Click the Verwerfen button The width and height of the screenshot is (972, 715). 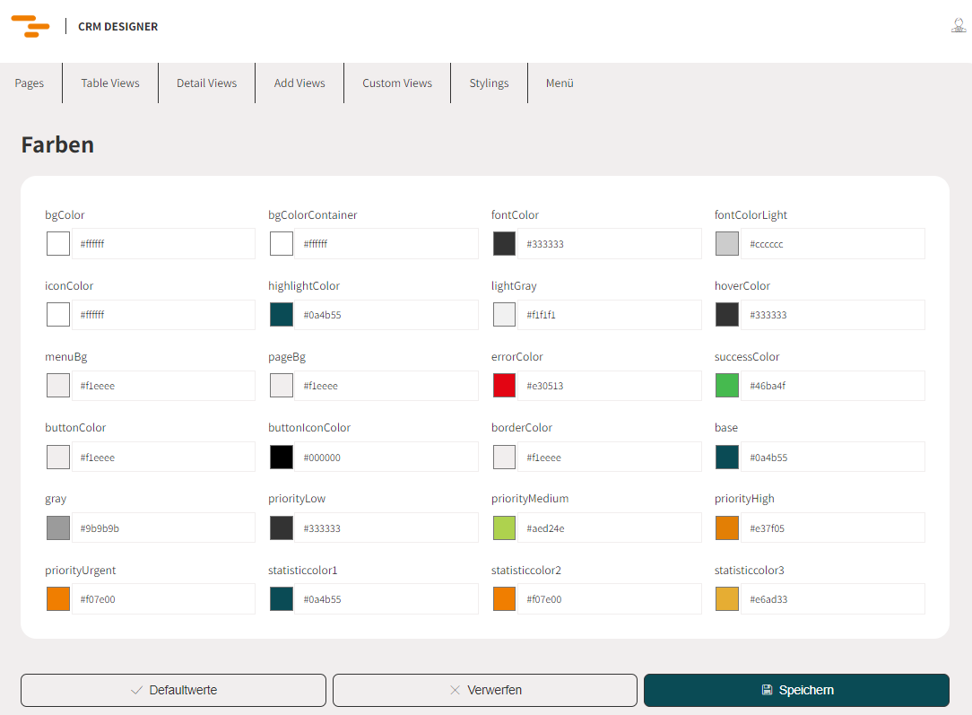[485, 691]
